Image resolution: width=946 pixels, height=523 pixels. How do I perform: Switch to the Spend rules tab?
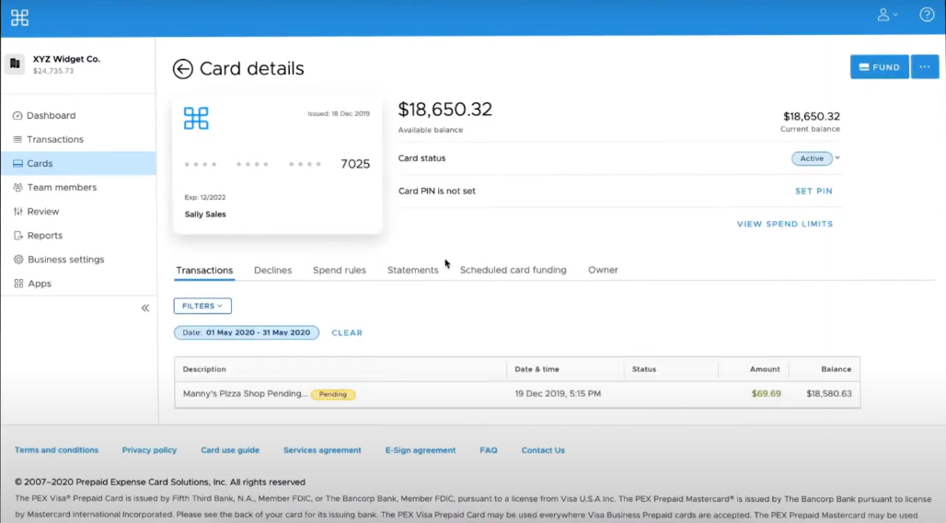[x=339, y=271]
